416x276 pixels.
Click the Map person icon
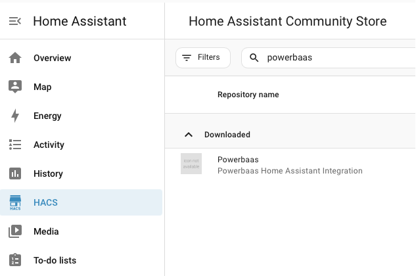tap(15, 87)
